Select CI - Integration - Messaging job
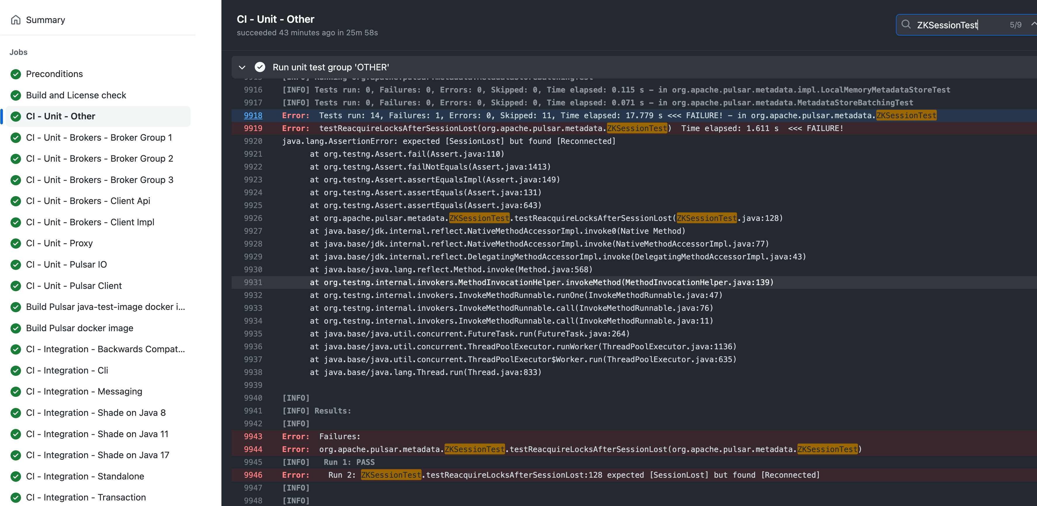The image size is (1037, 506). (84, 391)
